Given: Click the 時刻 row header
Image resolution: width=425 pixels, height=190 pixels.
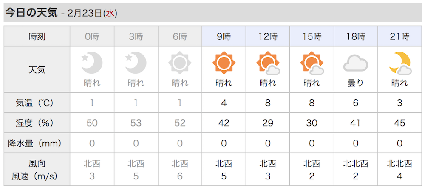Looking at the screenshot, I should (37, 36).
